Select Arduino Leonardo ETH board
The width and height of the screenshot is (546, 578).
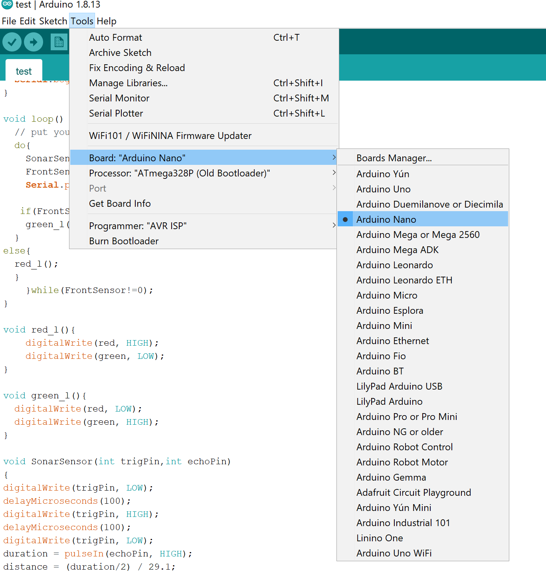423,280
